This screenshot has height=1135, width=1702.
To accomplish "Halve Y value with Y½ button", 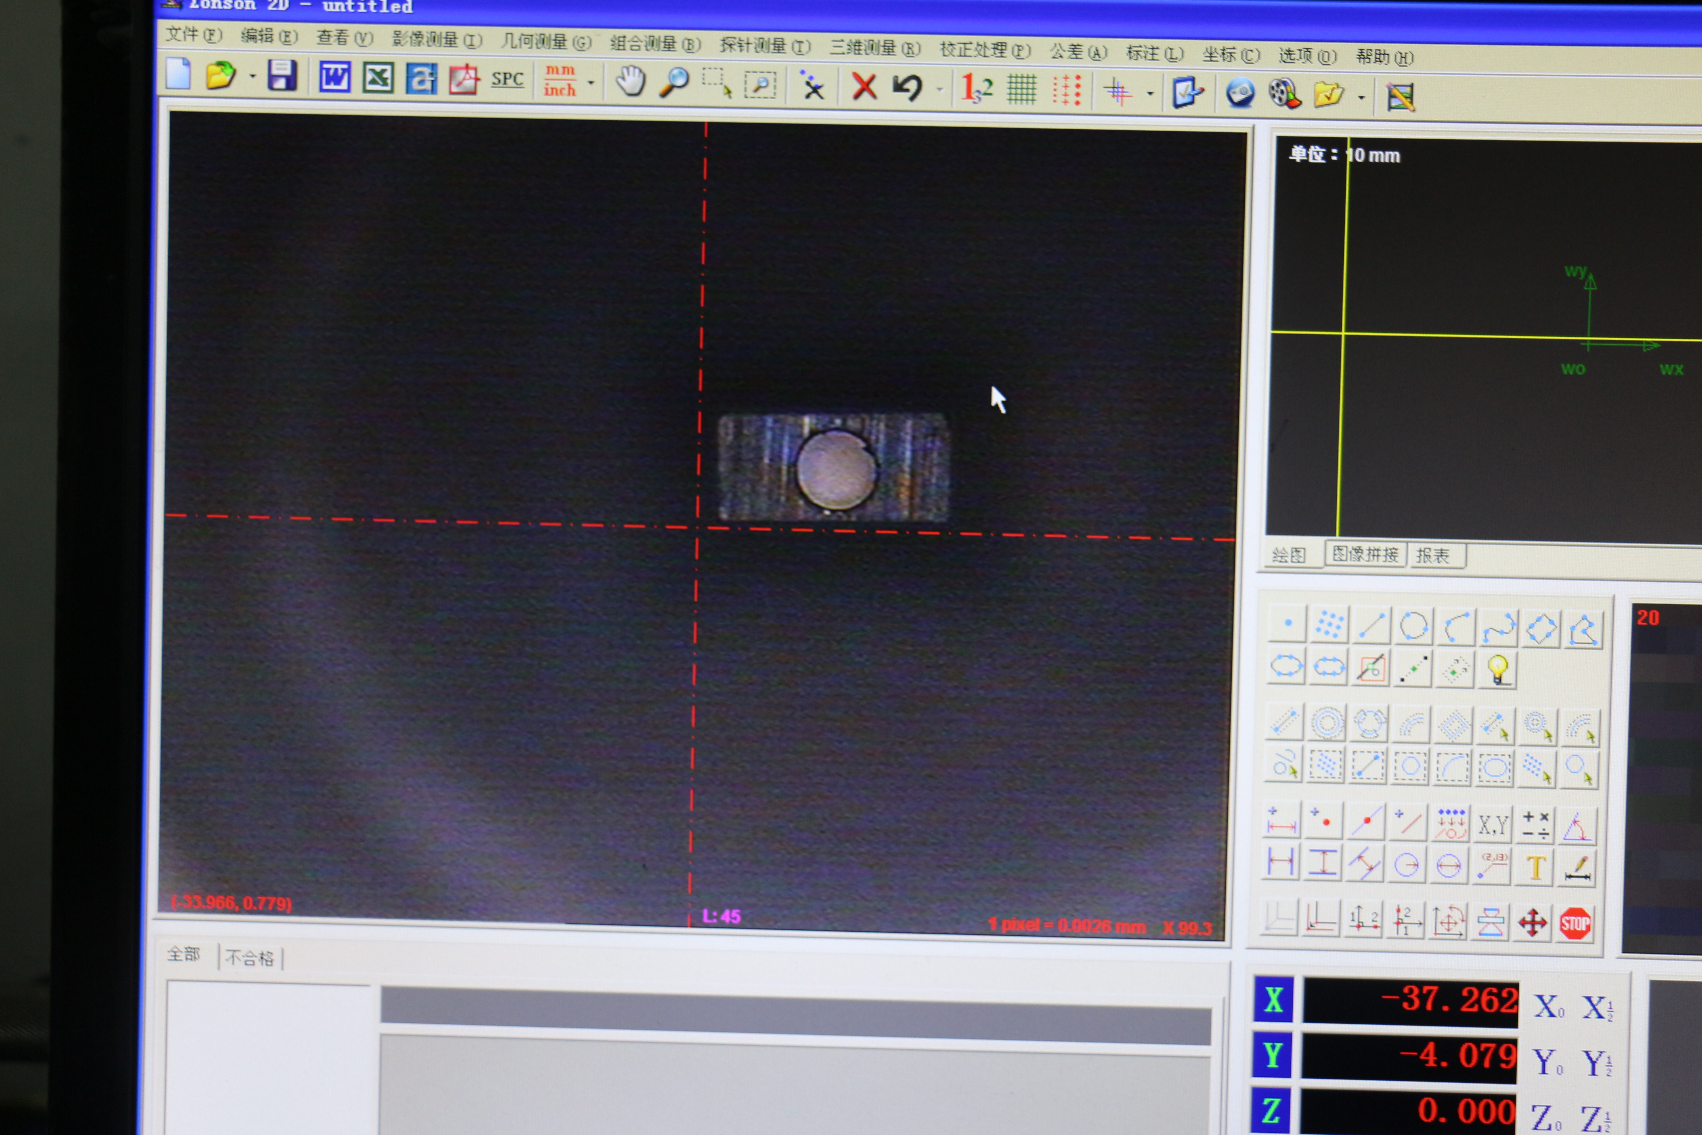I will click(1597, 1064).
